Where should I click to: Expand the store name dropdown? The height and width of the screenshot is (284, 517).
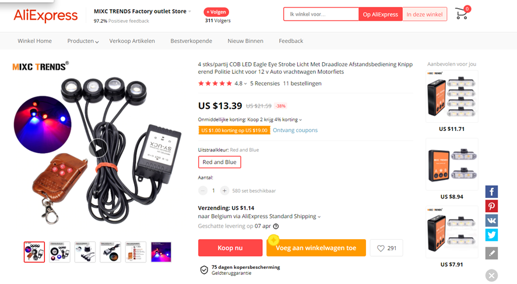tap(189, 12)
